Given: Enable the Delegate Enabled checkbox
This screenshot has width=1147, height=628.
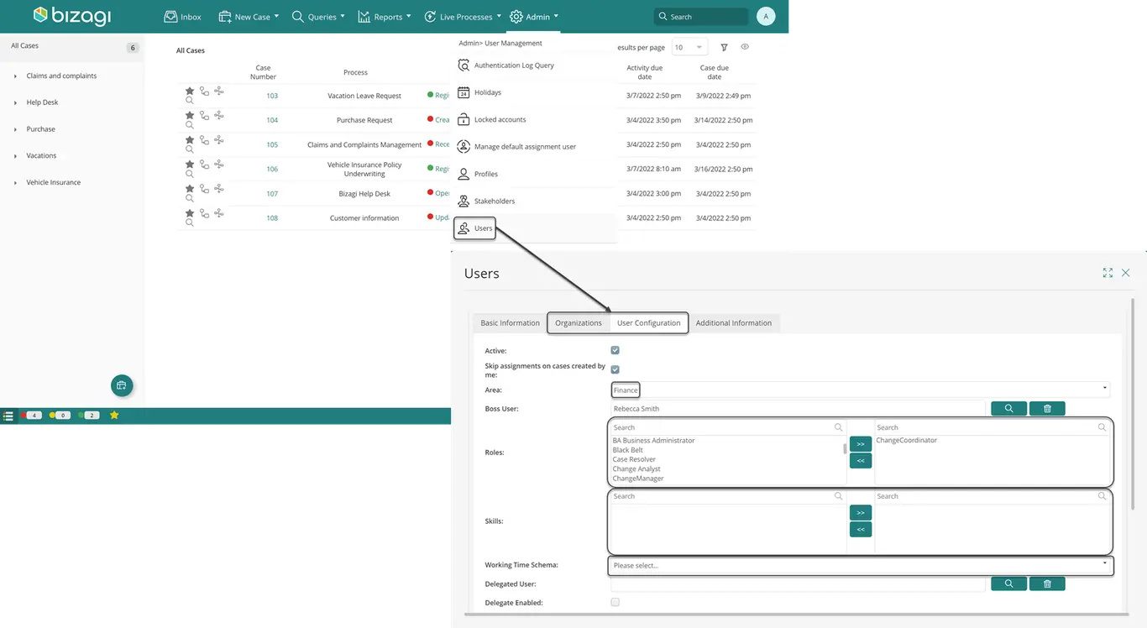Looking at the screenshot, I should pos(615,602).
